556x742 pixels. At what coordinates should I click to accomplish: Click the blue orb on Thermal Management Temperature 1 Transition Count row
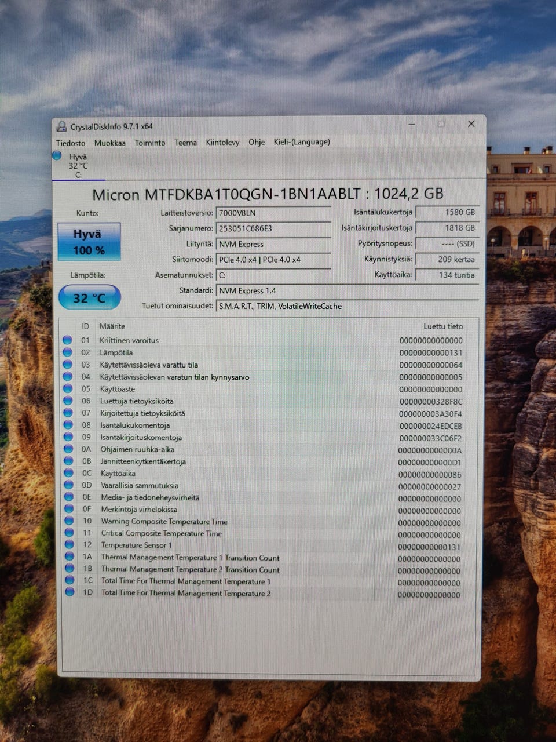tap(70, 557)
